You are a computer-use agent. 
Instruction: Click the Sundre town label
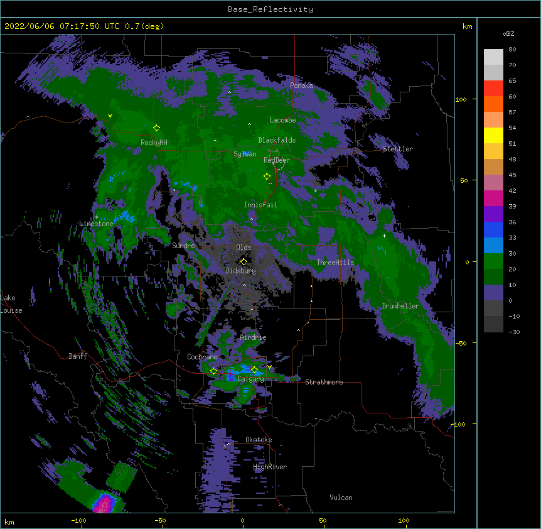pyautogui.click(x=183, y=246)
